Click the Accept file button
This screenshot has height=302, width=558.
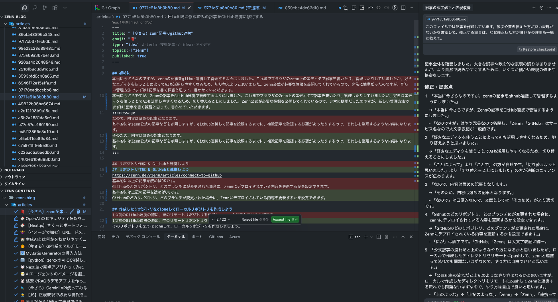(285, 220)
